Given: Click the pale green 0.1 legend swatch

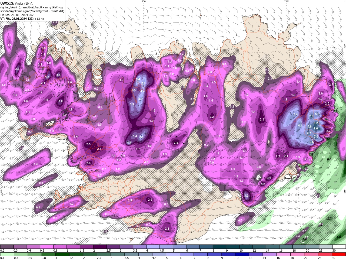Looking at the screenshot, I should tap(7, 254).
